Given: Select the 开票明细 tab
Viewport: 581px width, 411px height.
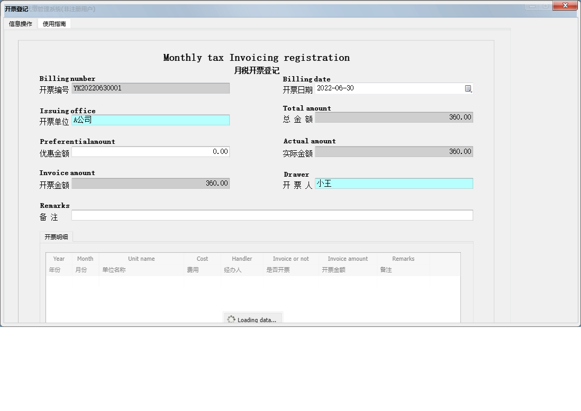Looking at the screenshot, I should 56,237.
